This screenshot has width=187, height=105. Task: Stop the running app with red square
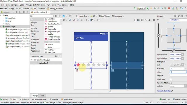[169, 8]
